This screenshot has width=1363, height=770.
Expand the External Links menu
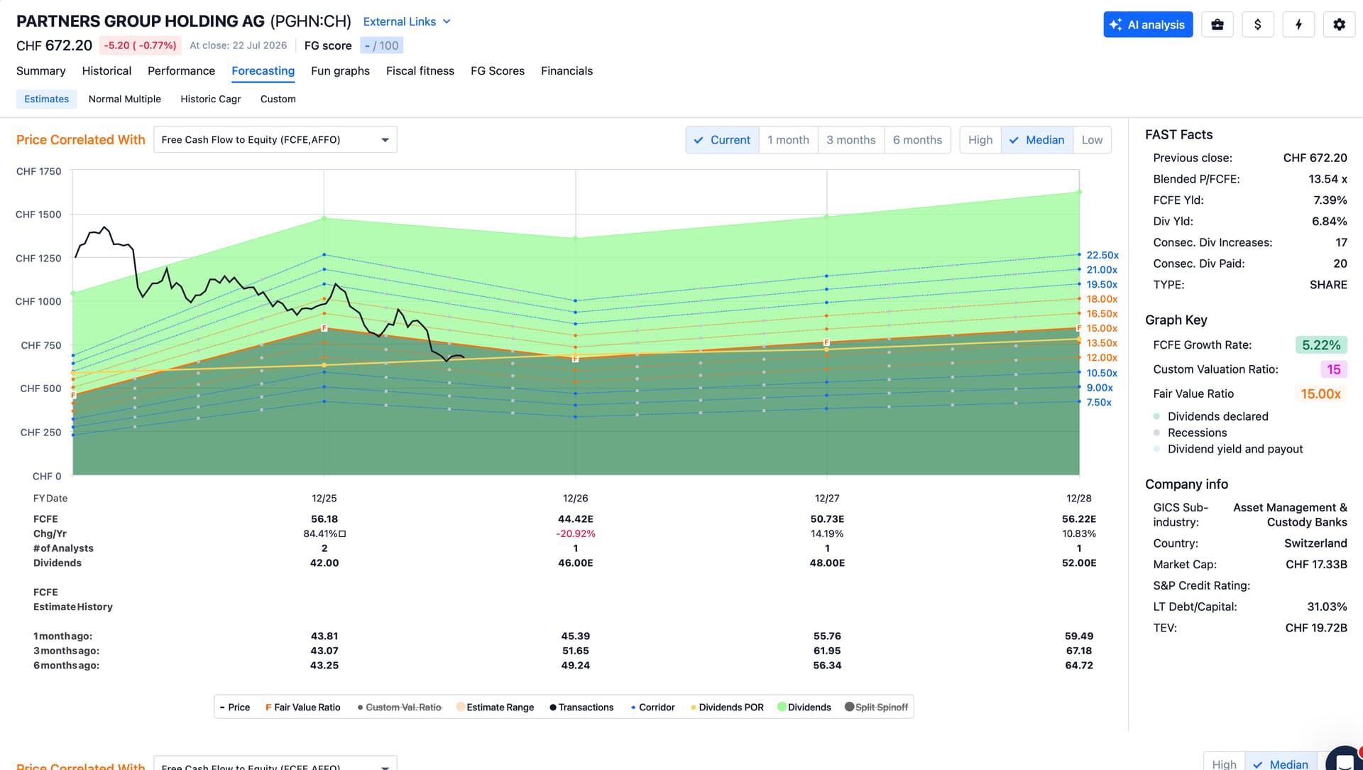click(407, 22)
